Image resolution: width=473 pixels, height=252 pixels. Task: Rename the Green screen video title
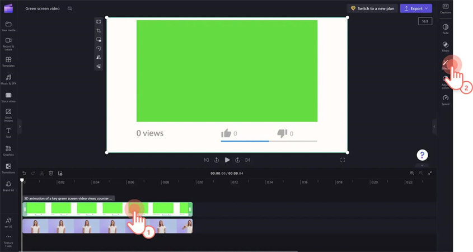coord(43,8)
